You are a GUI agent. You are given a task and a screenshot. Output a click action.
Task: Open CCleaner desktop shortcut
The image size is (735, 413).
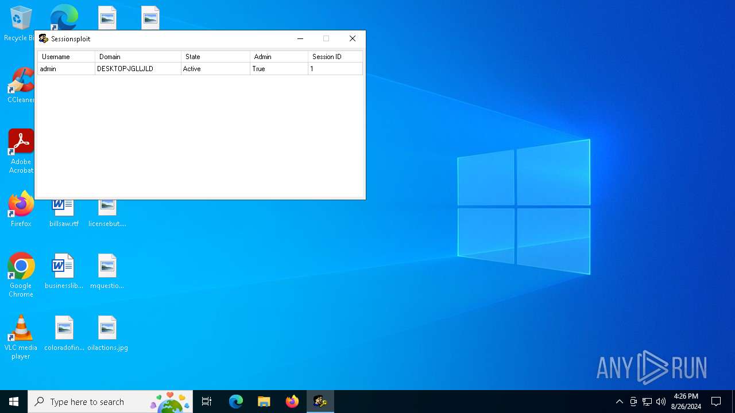coord(21,86)
